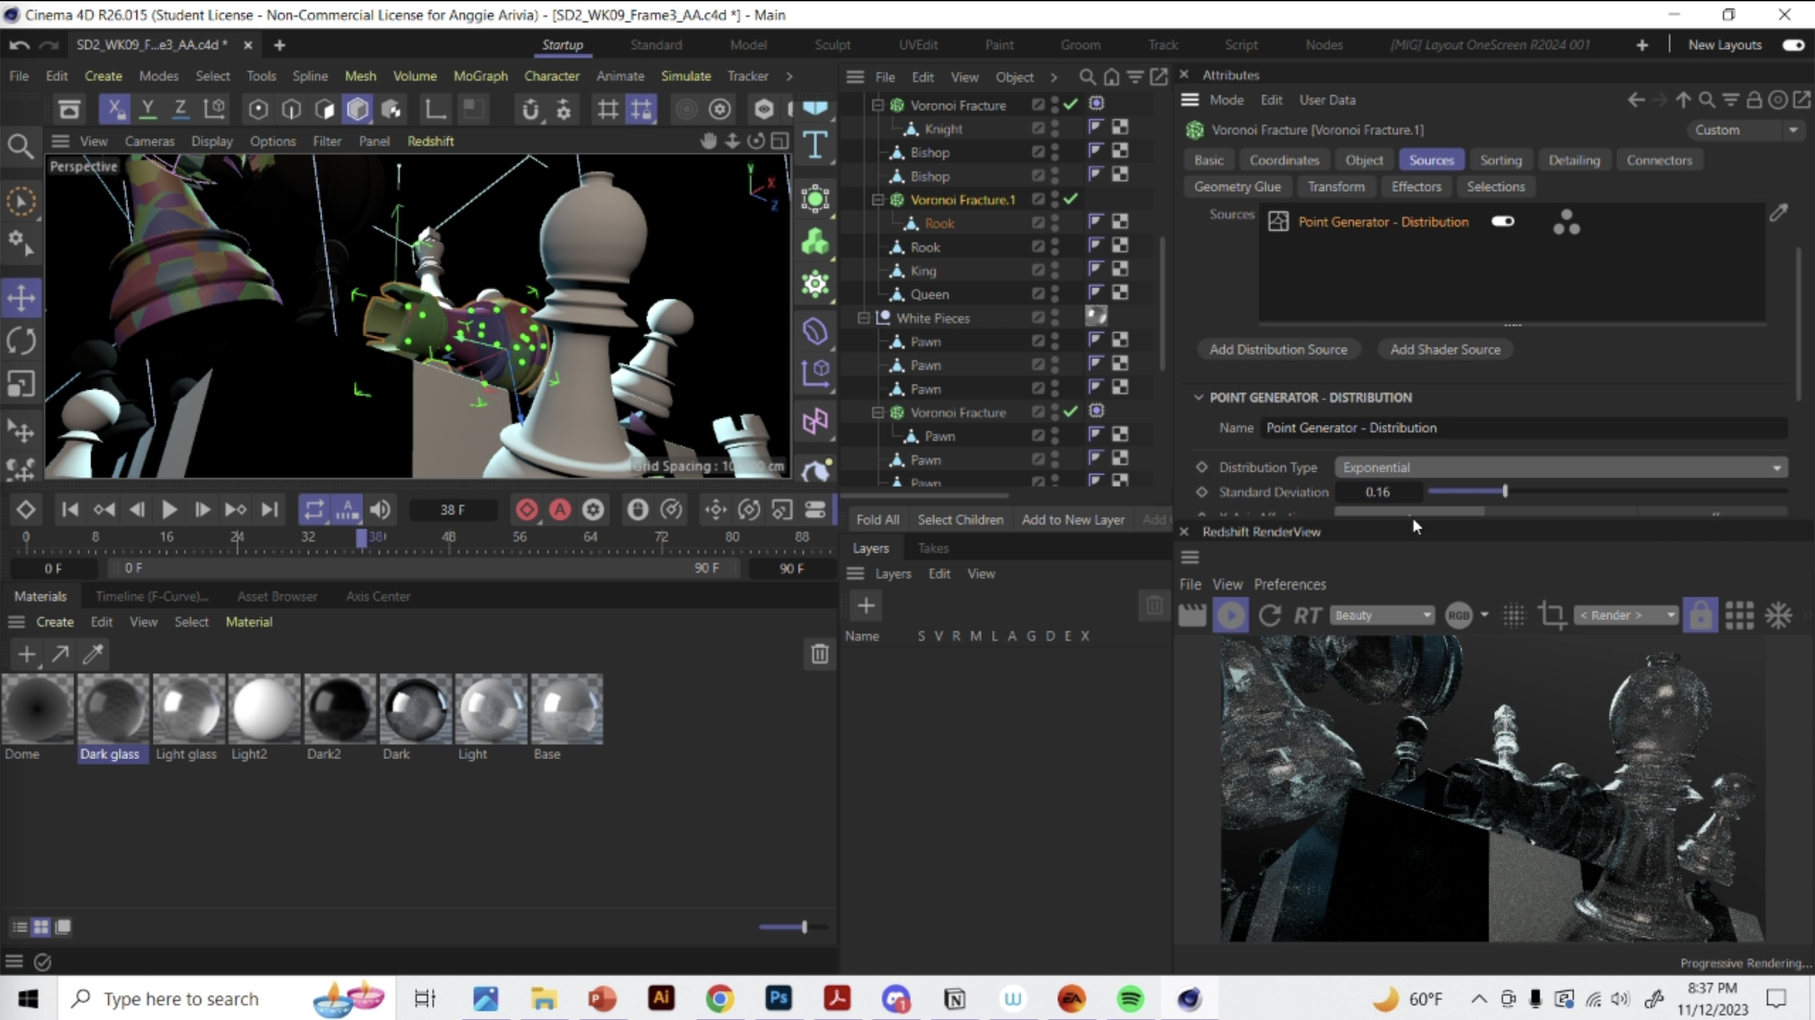Collapse the top Voronoi Fracture tree node
This screenshot has width=1815, height=1020.
tap(877, 105)
